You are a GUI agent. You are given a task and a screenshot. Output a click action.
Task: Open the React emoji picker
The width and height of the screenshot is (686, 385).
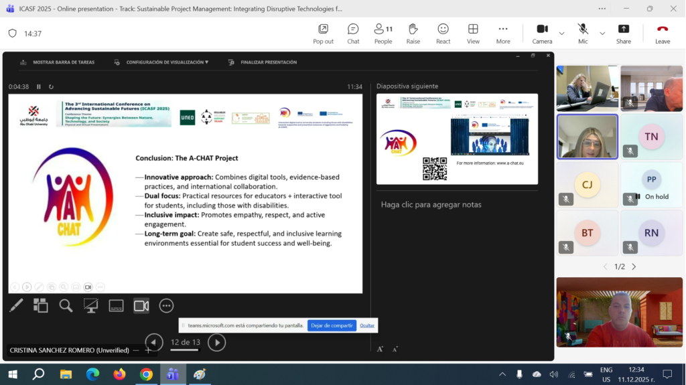pyautogui.click(x=443, y=33)
